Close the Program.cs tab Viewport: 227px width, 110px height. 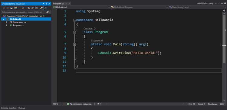click(69, 4)
